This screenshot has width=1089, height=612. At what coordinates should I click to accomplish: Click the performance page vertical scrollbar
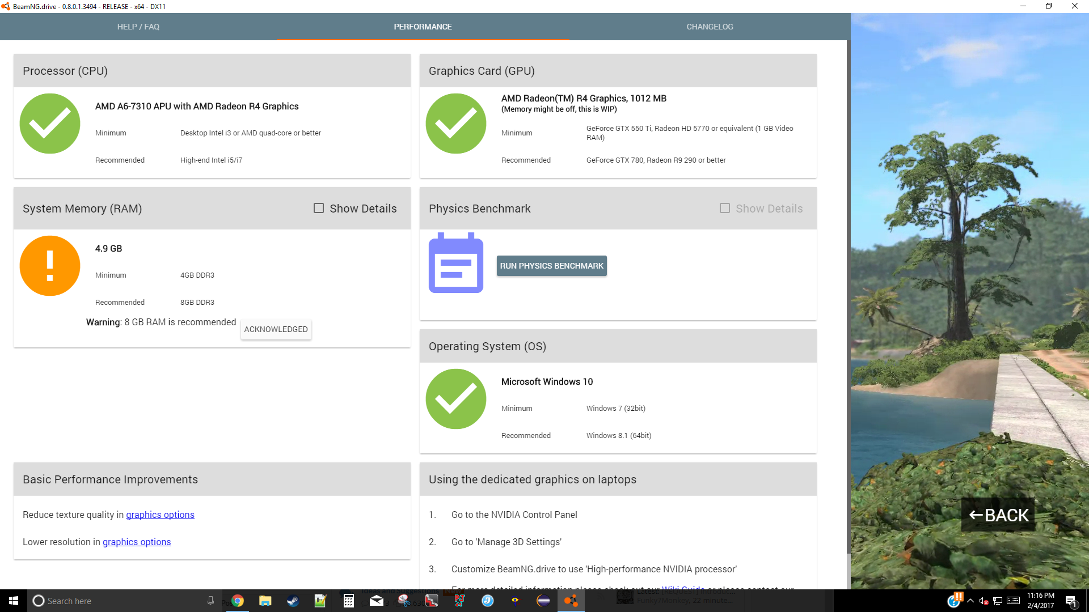(x=849, y=296)
